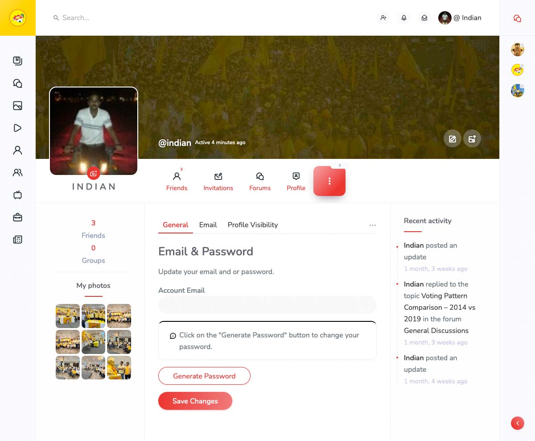
Task: Click the friend requests icon in header
Action: (383, 18)
